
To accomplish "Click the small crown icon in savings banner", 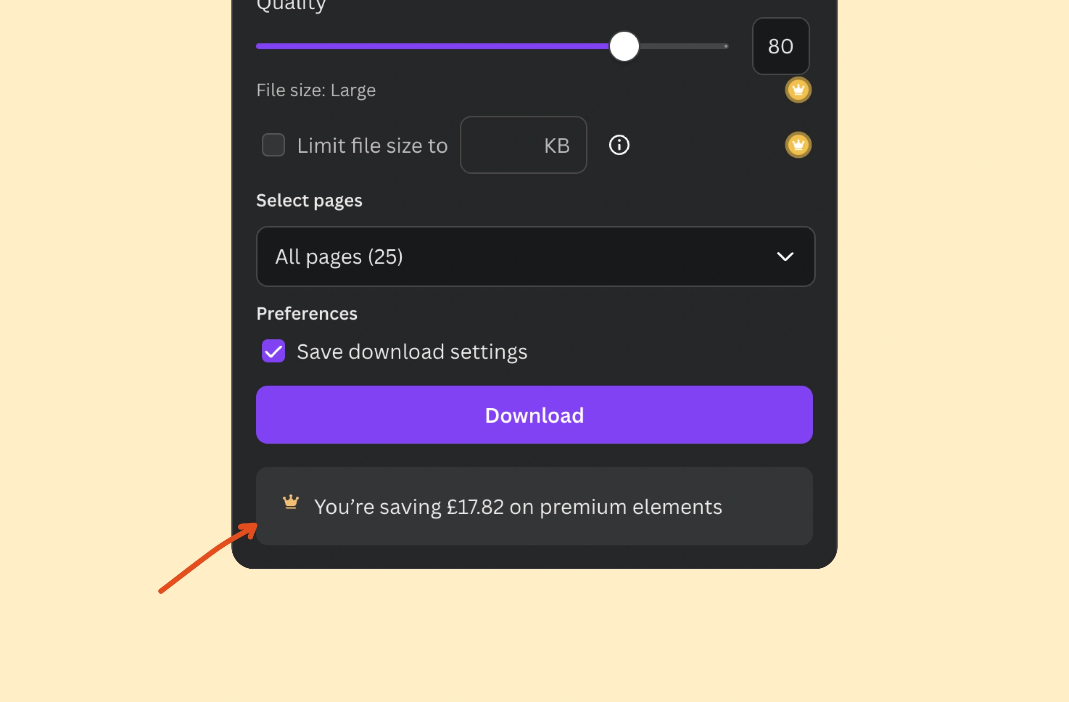I will (291, 502).
